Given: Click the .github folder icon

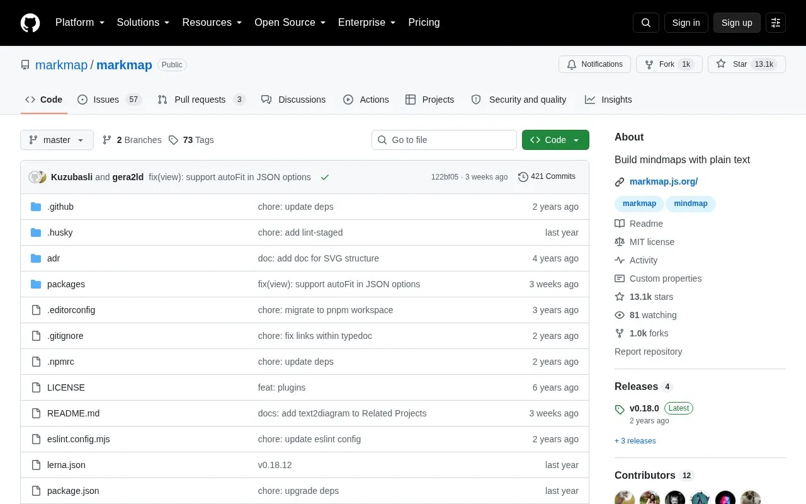Looking at the screenshot, I should coord(36,207).
